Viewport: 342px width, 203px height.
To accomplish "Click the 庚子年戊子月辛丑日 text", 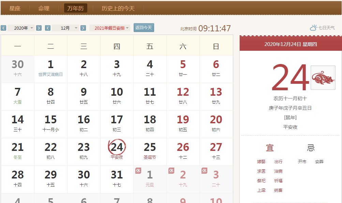I will tap(290, 108).
